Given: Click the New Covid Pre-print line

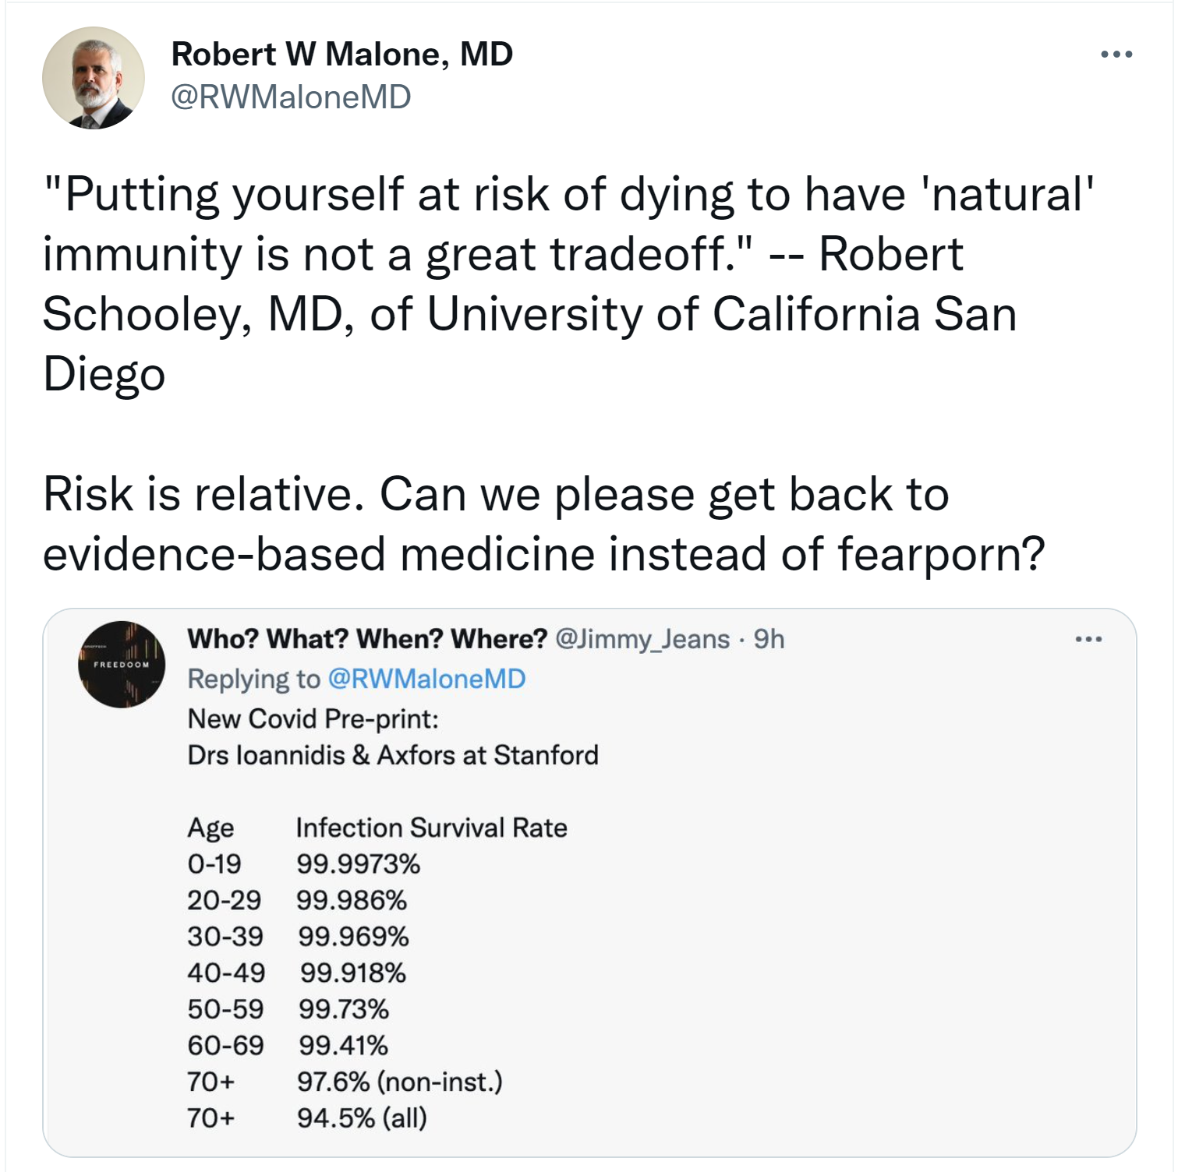Looking at the screenshot, I should (313, 718).
